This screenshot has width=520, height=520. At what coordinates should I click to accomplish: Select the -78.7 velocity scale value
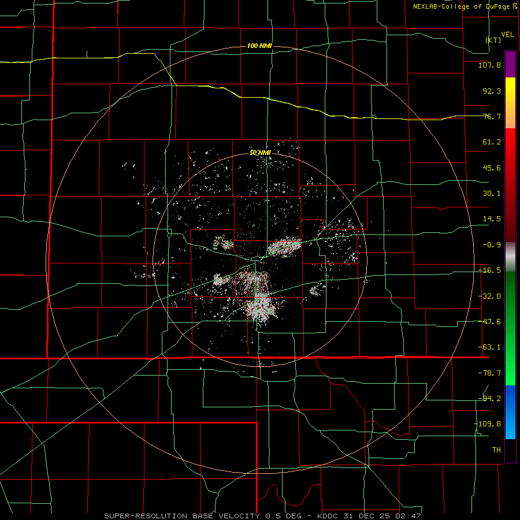coord(489,373)
